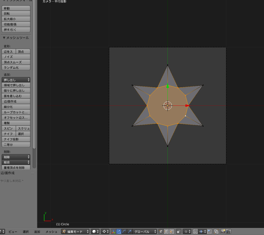Screen dimensions: 264x235
Task: Click 重複頂点を削除 button
Action: 16,167
